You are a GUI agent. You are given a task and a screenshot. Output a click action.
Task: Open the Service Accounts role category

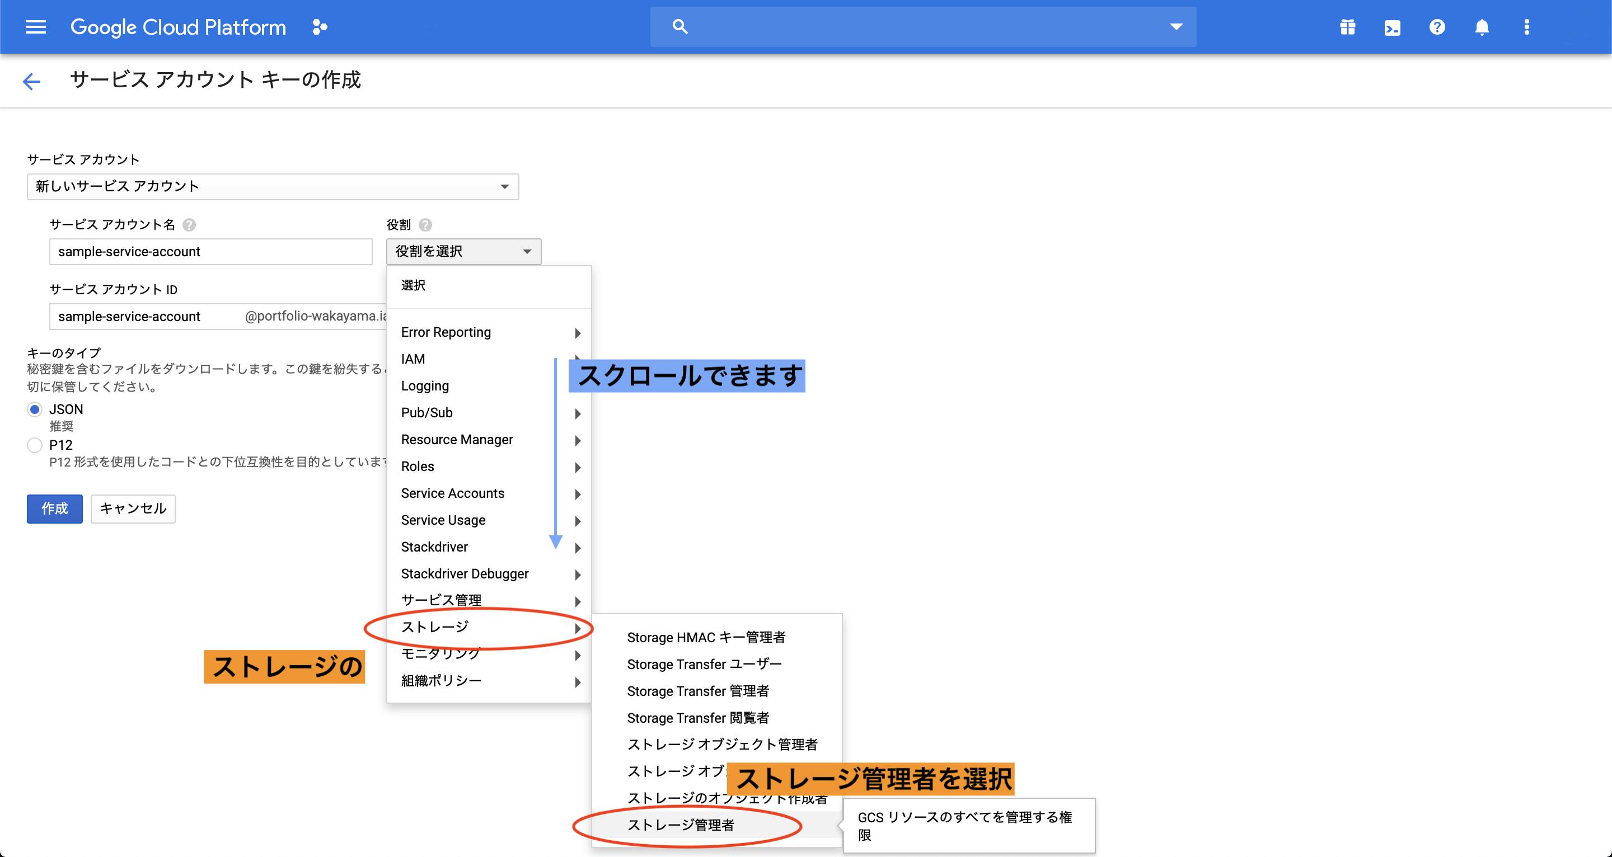pos(452,493)
